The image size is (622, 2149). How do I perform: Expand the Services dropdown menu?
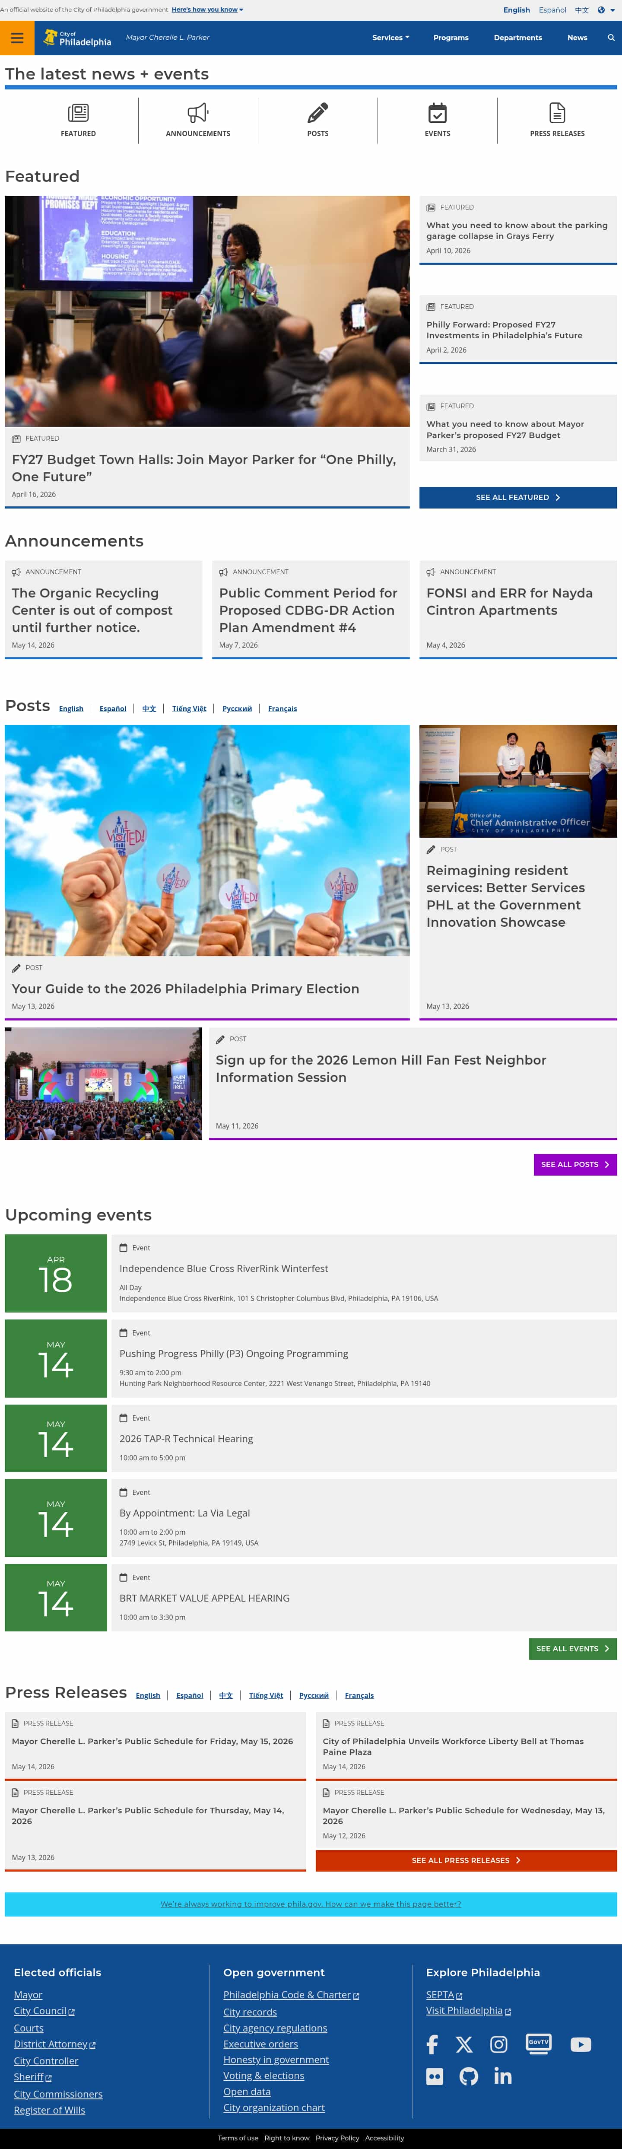(x=390, y=38)
